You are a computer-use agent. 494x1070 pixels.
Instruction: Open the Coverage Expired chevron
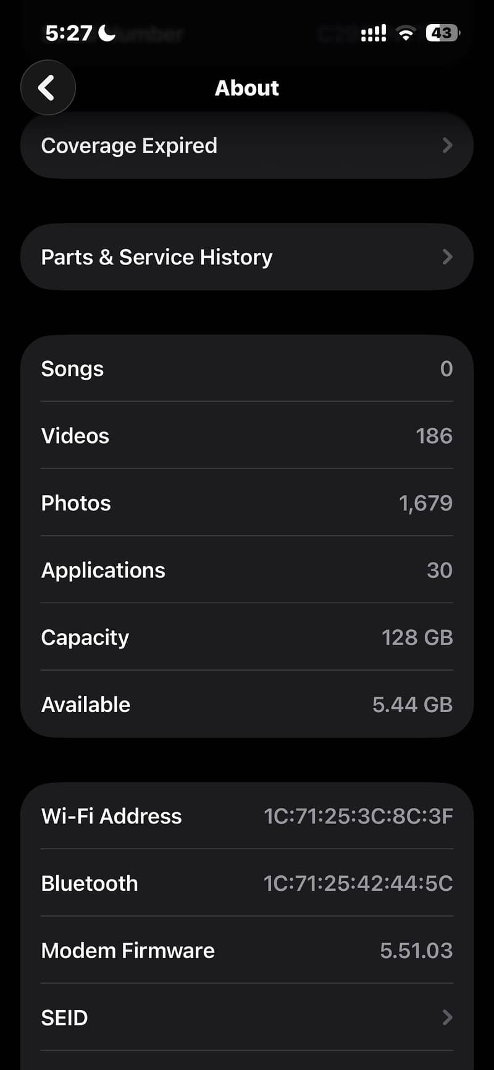pyautogui.click(x=448, y=145)
